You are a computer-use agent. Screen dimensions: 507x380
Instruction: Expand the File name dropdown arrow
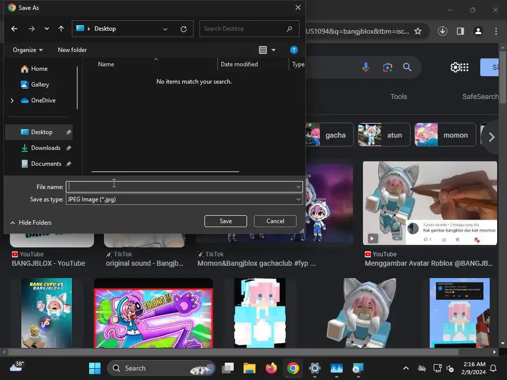[x=298, y=187]
